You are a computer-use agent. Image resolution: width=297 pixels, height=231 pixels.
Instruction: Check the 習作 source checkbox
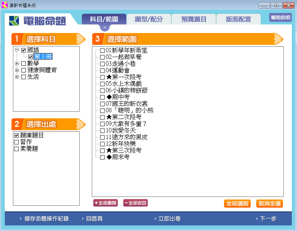pos(16,142)
